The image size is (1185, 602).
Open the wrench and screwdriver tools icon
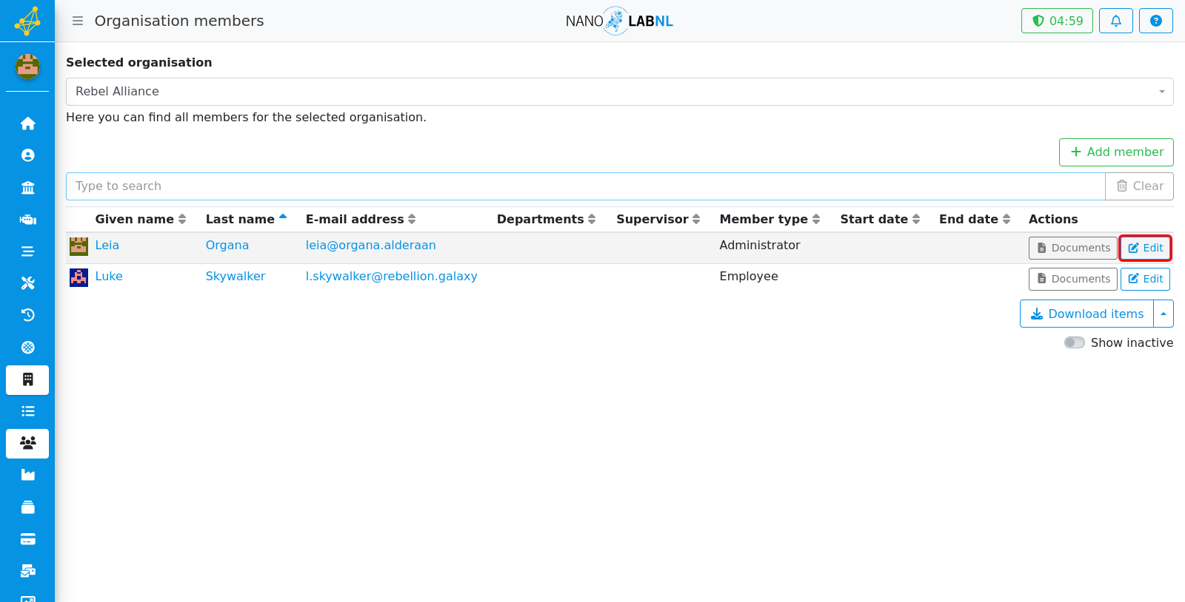tap(27, 283)
